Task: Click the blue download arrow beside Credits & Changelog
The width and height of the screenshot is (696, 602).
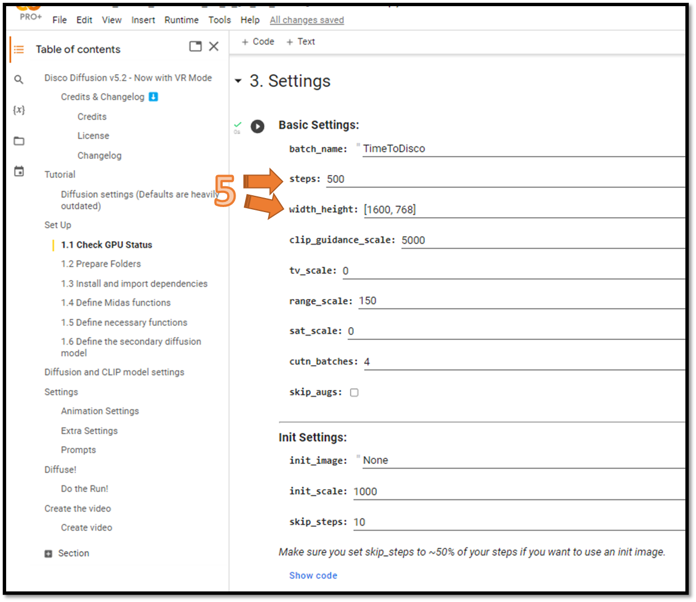Action: tap(153, 96)
